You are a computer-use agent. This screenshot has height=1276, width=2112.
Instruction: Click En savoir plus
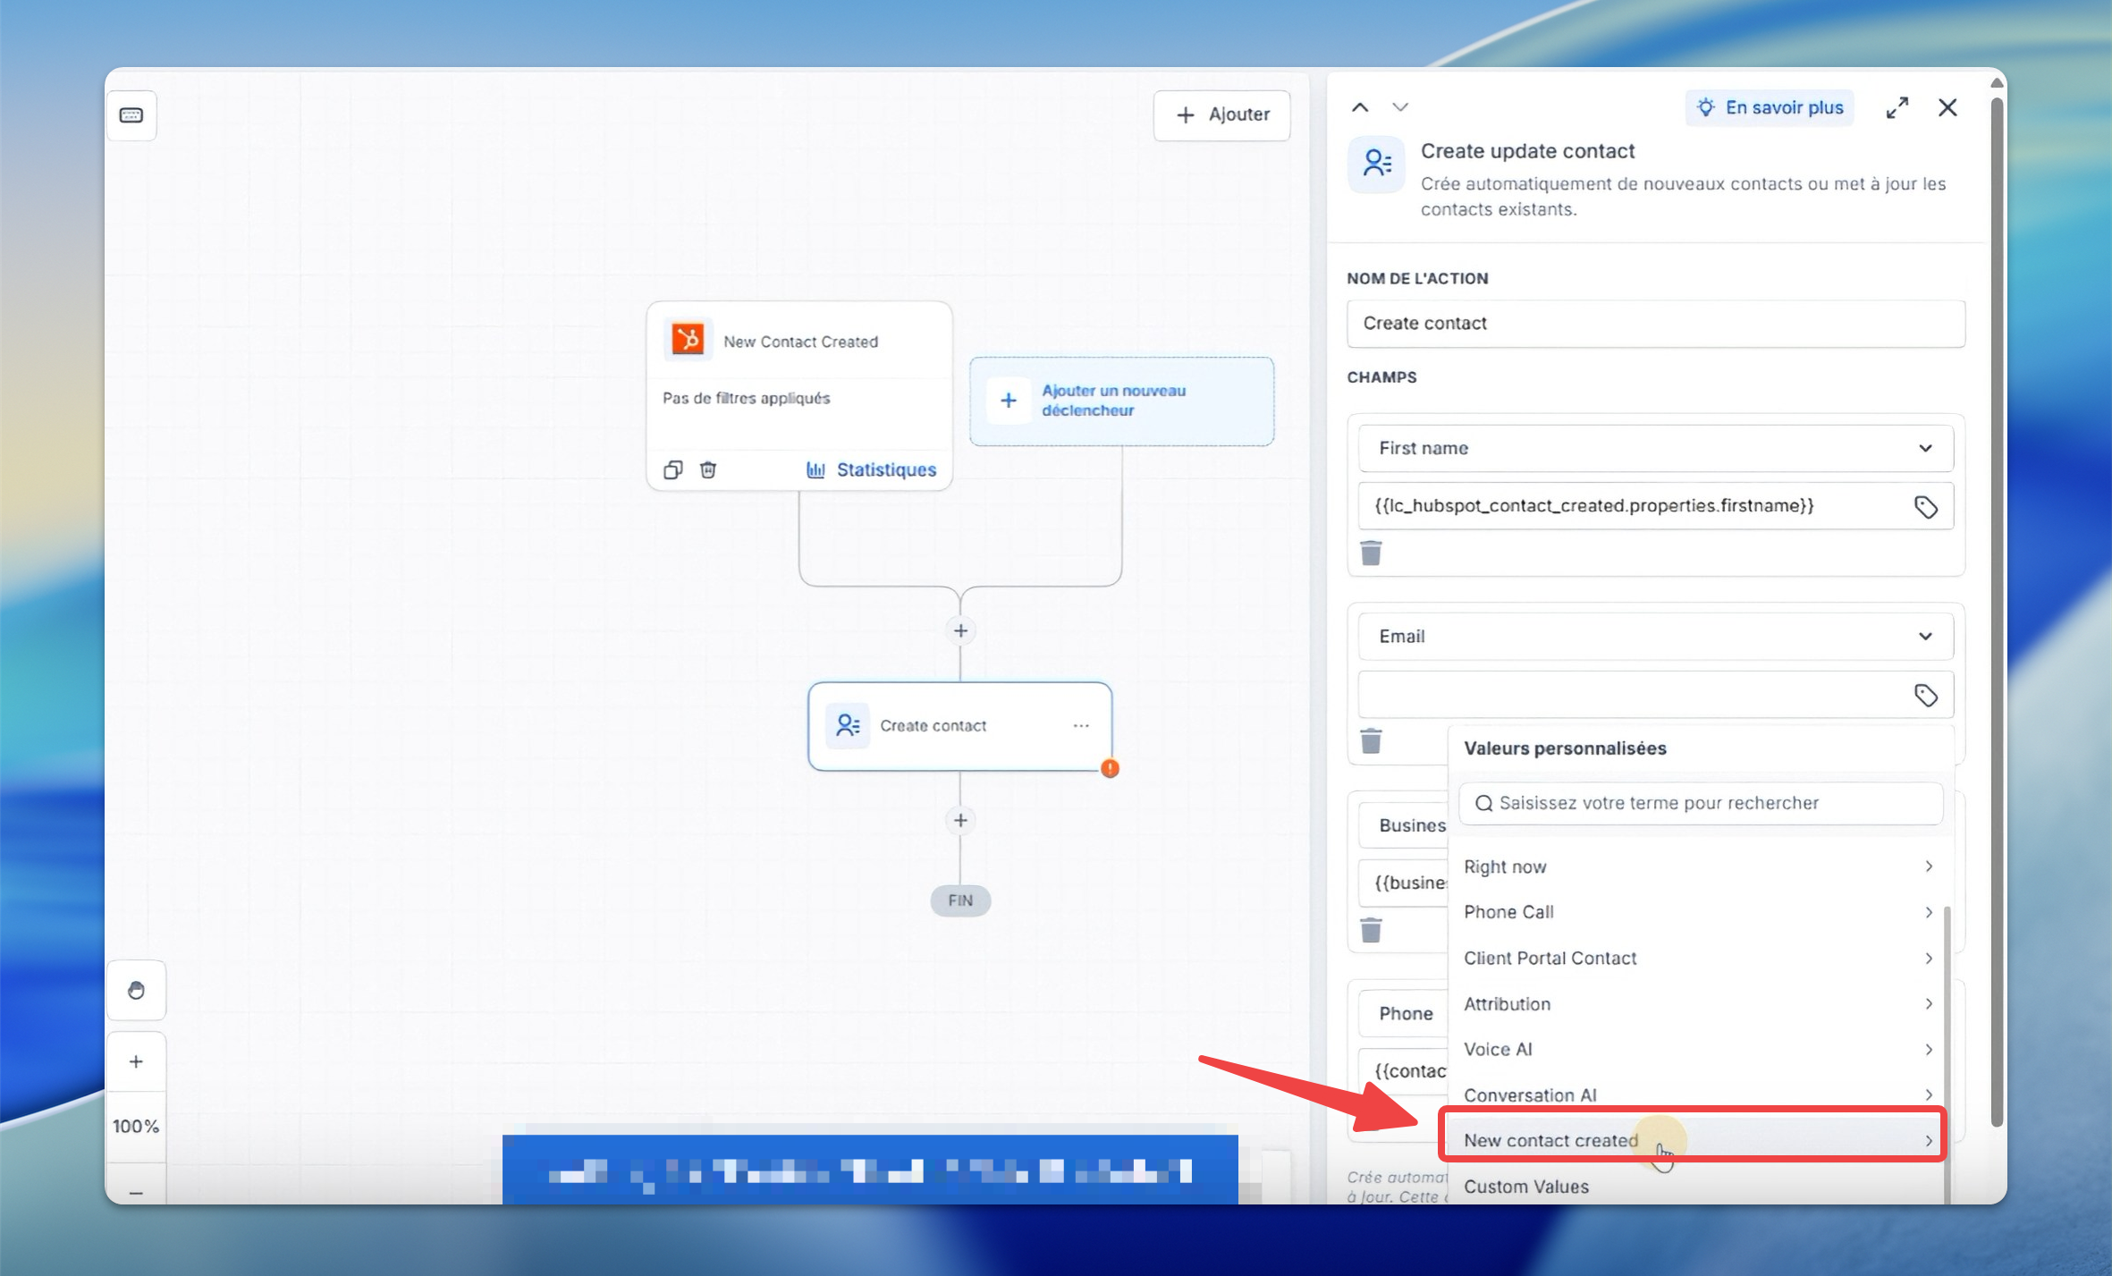coord(1770,107)
